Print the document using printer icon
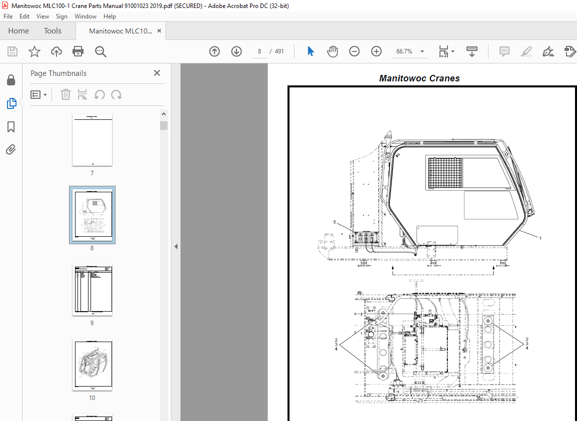Image resolution: width=577 pixels, height=421 pixels. pos(78,51)
